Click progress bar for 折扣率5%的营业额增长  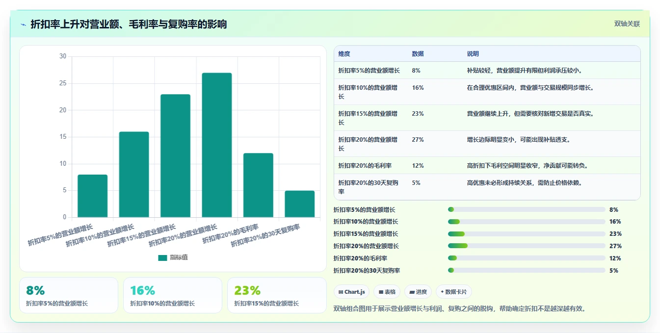[527, 209]
